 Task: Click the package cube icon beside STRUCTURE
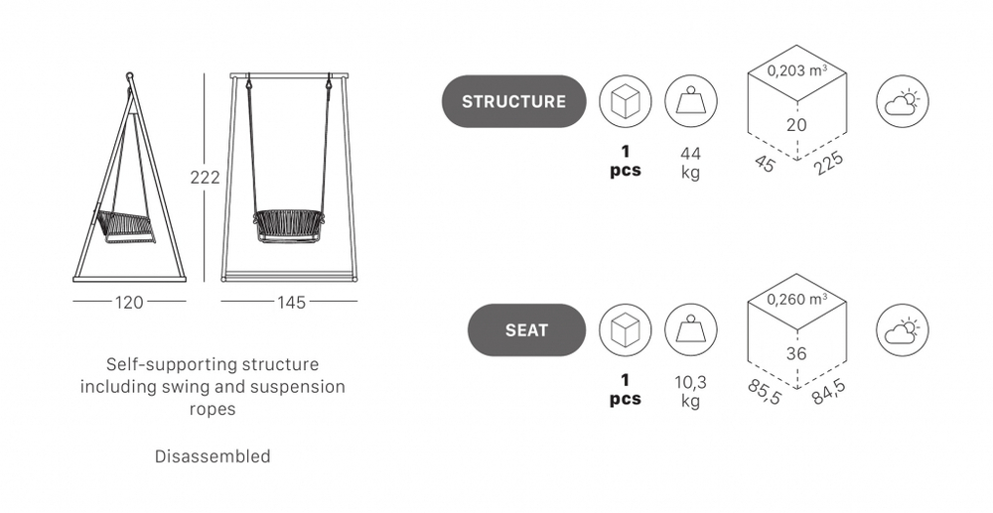point(626,101)
